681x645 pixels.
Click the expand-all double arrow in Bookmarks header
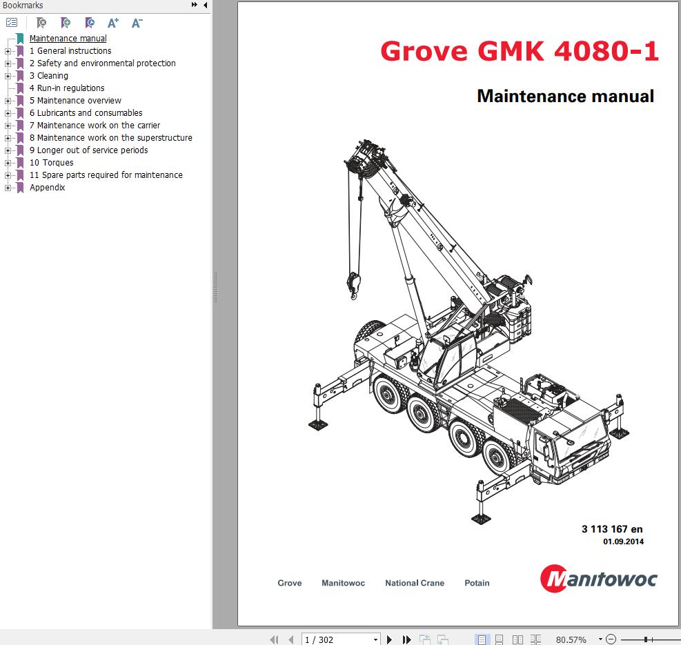point(194,5)
